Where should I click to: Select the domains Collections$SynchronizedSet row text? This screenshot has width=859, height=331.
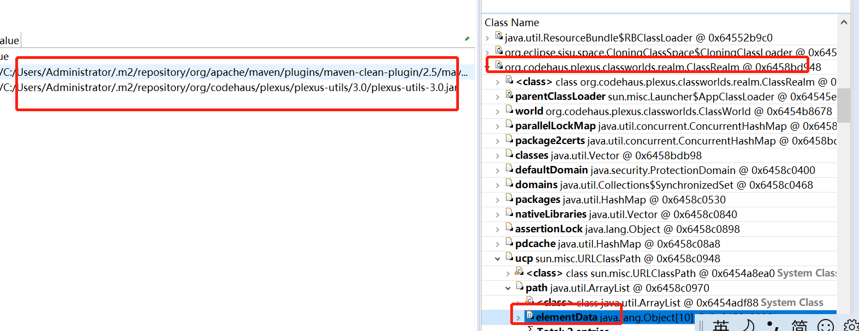(x=664, y=185)
